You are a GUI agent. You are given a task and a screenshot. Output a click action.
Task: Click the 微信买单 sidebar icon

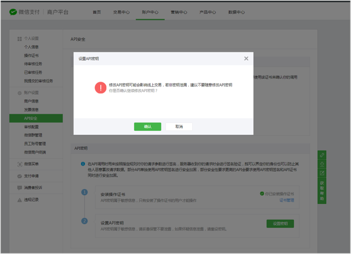(20, 164)
